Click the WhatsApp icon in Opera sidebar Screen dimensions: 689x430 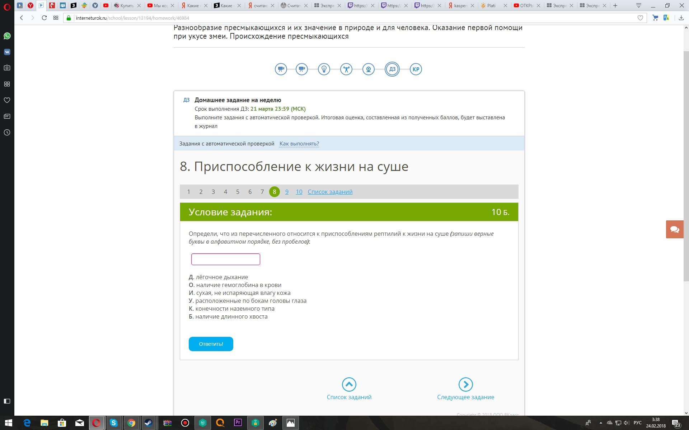click(7, 36)
